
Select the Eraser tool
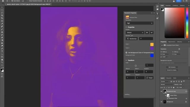pos(2,37)
